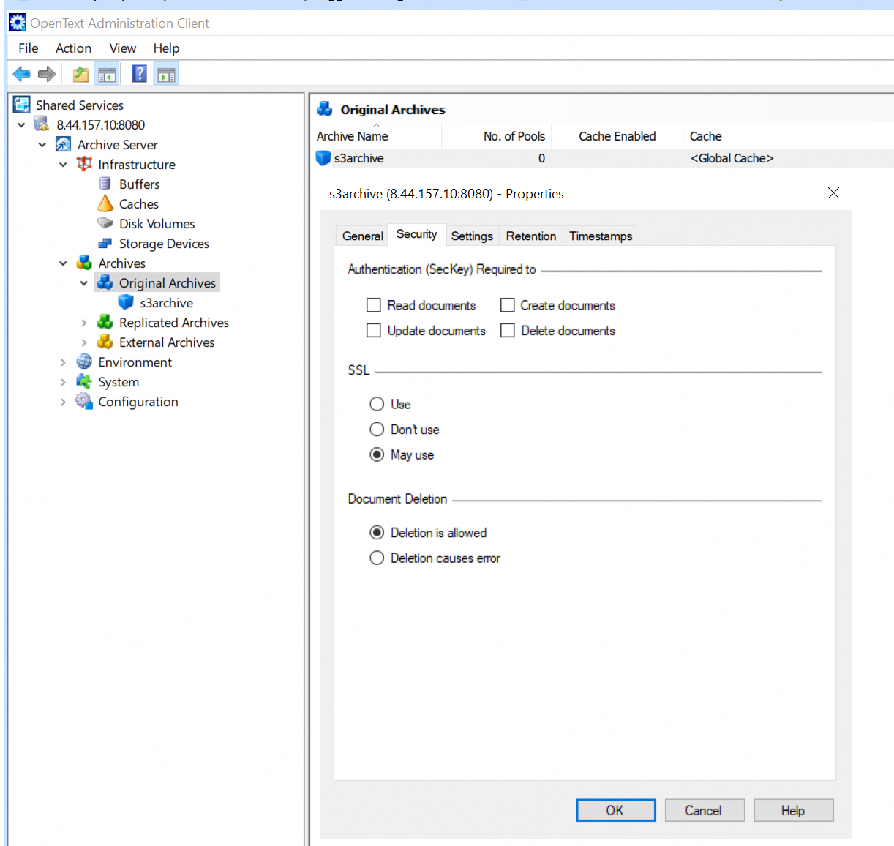Open the View menu

click(x=123, y=48)
